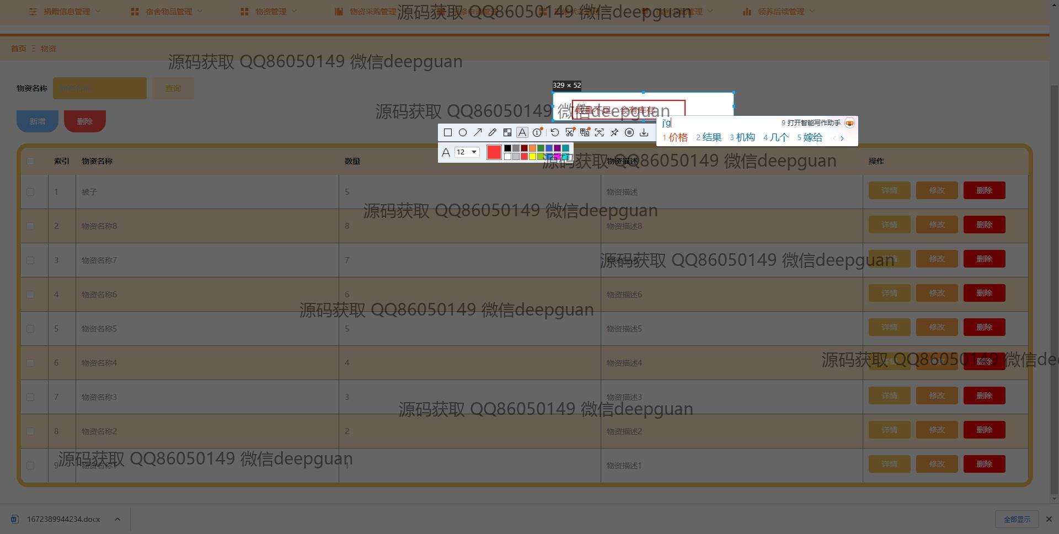The width and height of the screenshot is (1059, 534).
Task: Click the large current red color swatch
Action: 494,152
